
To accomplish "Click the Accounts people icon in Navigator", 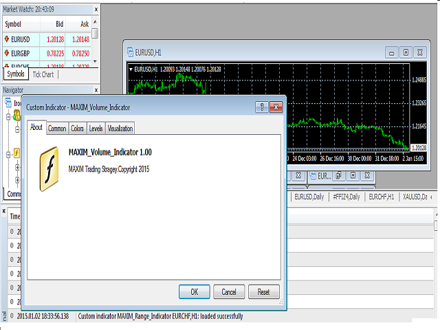I will pyautogui.click(x=17, y=115).
